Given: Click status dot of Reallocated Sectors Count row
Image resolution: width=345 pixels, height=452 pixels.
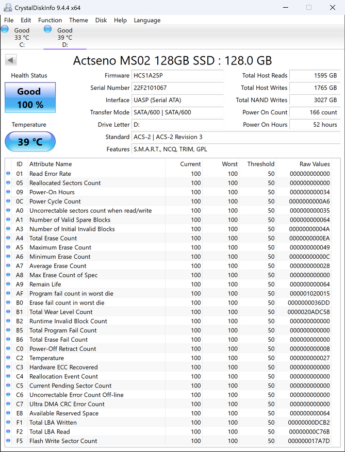Looking at the screenshot, I should 8,183.
